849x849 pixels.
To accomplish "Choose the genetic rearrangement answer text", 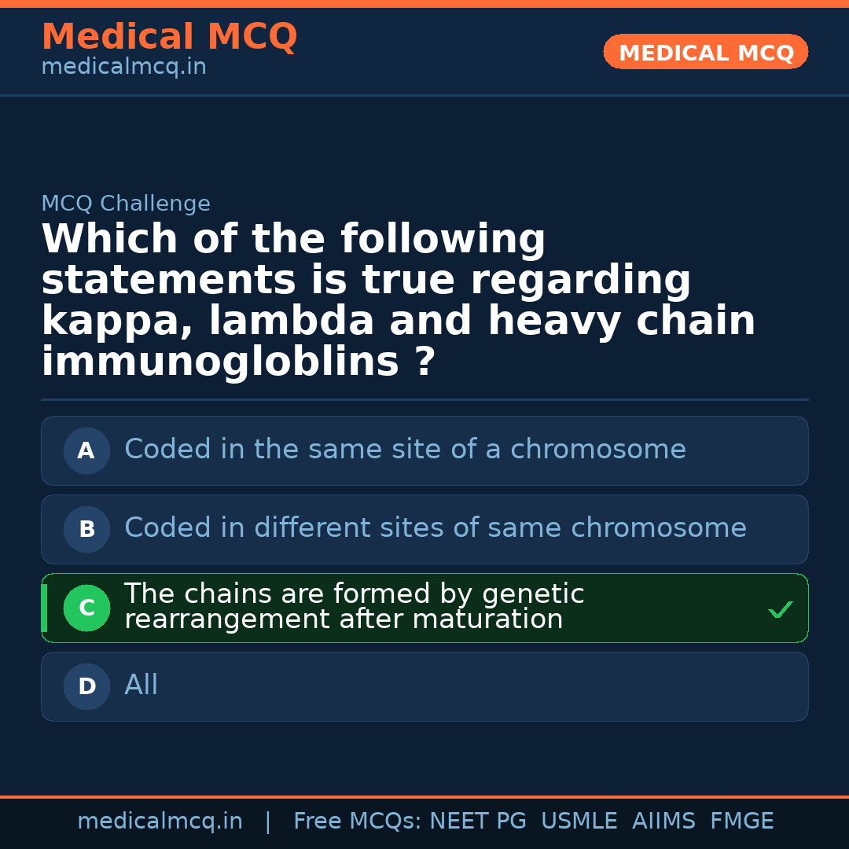I will [354, 607].
